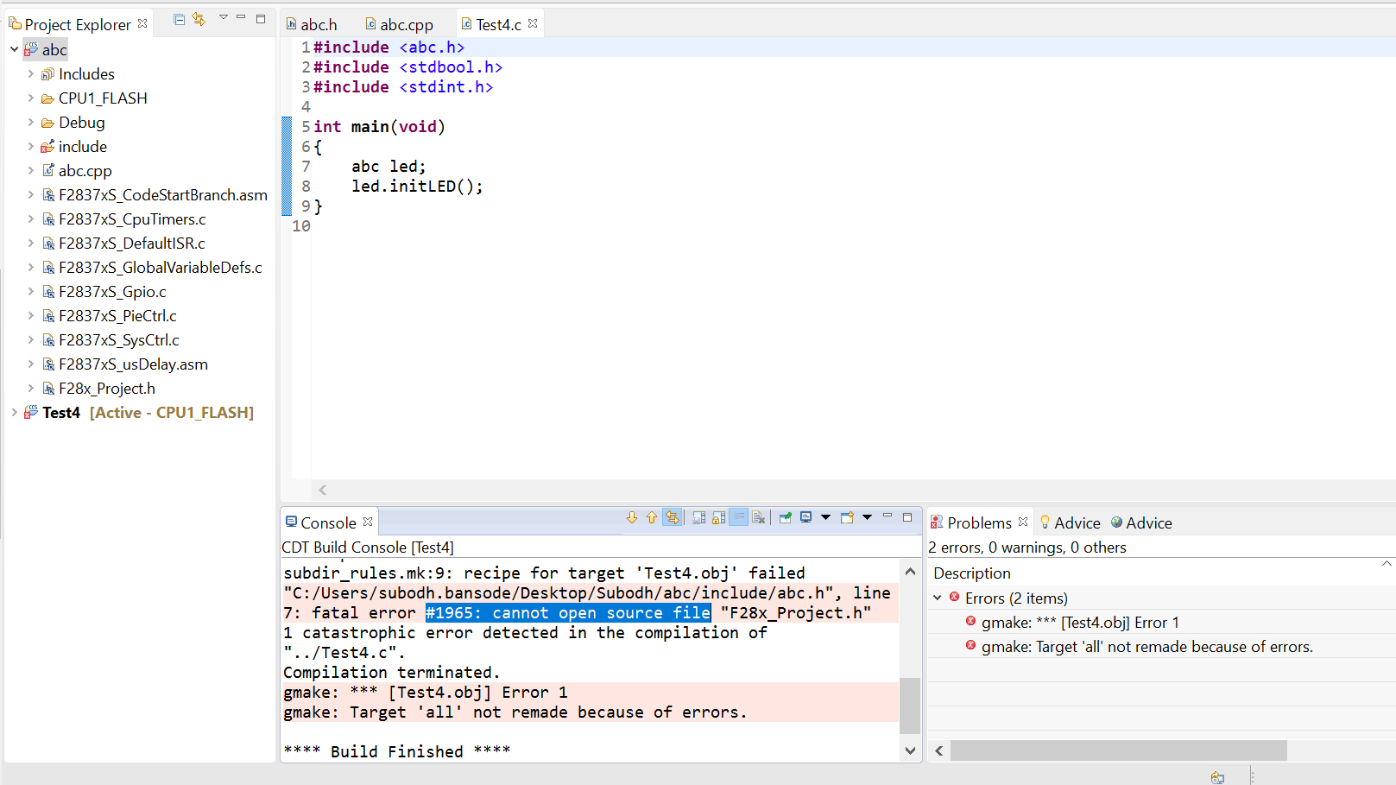The height and width of the screenshot is (785, 1396).
Task: Select the Console tab
Action: (x=328, y=522)
